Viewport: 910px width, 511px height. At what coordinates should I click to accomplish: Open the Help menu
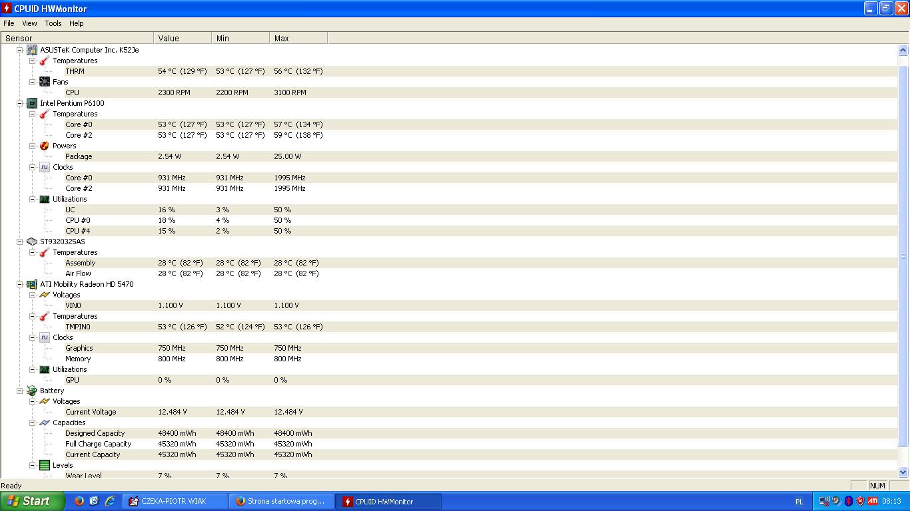[77, 23]
